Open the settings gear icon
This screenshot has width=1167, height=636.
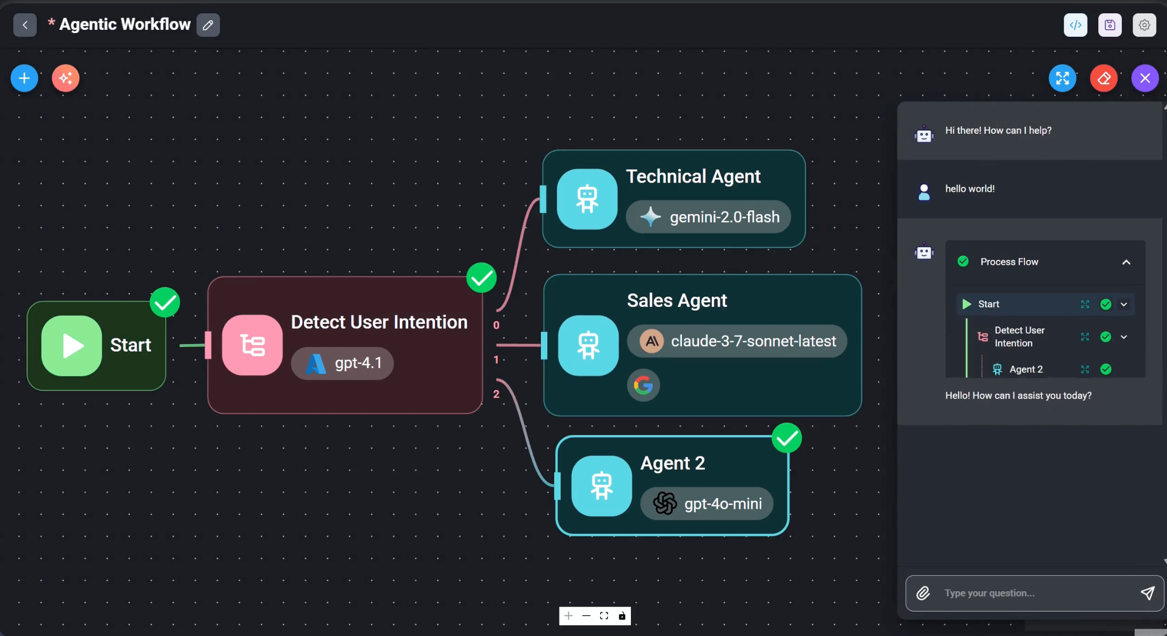1144,25
